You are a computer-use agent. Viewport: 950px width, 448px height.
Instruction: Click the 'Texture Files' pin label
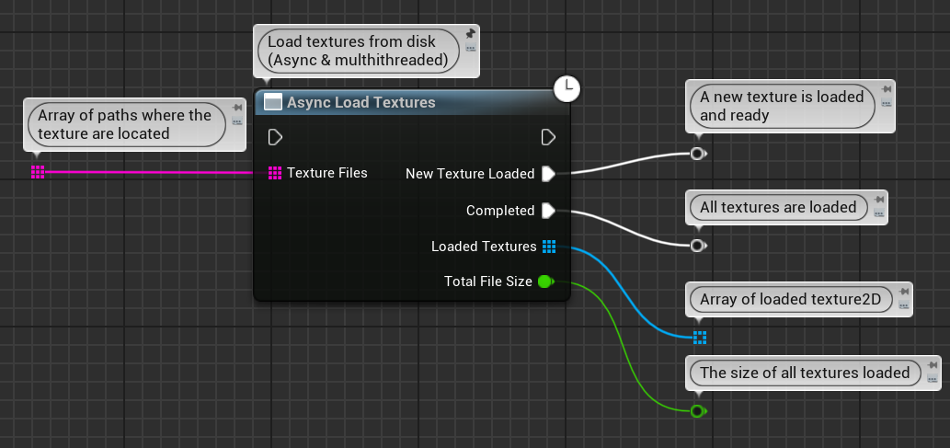click(327, 173)
